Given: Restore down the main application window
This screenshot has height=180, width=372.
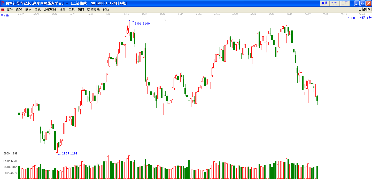Looking at the screenshot, I should (362, 3).
